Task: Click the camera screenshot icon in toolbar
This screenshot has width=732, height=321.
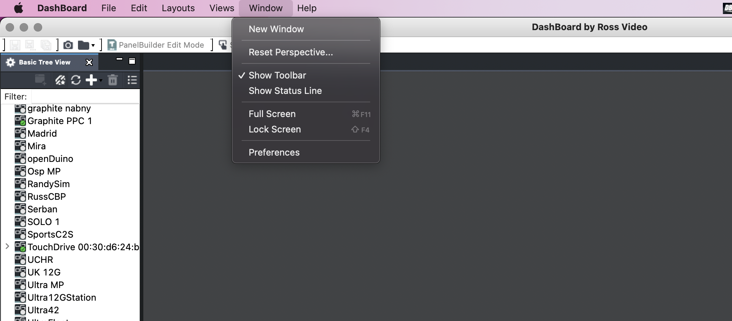Action: pos(68,45)
